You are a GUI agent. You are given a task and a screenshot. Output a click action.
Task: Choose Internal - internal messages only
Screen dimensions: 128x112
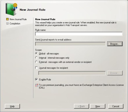tap(36, 58)
